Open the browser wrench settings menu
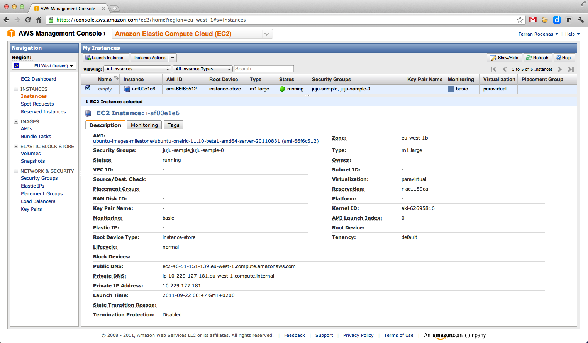The width and height of the screenshot is (588, 343). tap(580, 20)
